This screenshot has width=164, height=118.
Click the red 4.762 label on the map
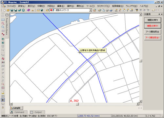[x=74, y=101]
